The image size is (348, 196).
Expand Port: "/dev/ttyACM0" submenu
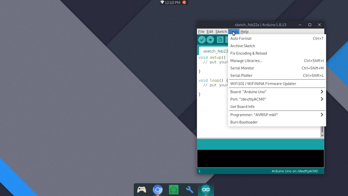[x=277, y=99]
